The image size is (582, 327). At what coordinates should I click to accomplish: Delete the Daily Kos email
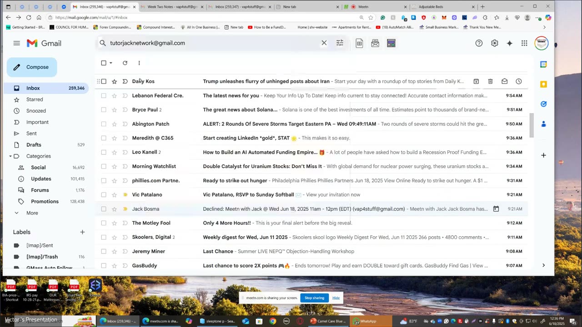coord(490,81)
